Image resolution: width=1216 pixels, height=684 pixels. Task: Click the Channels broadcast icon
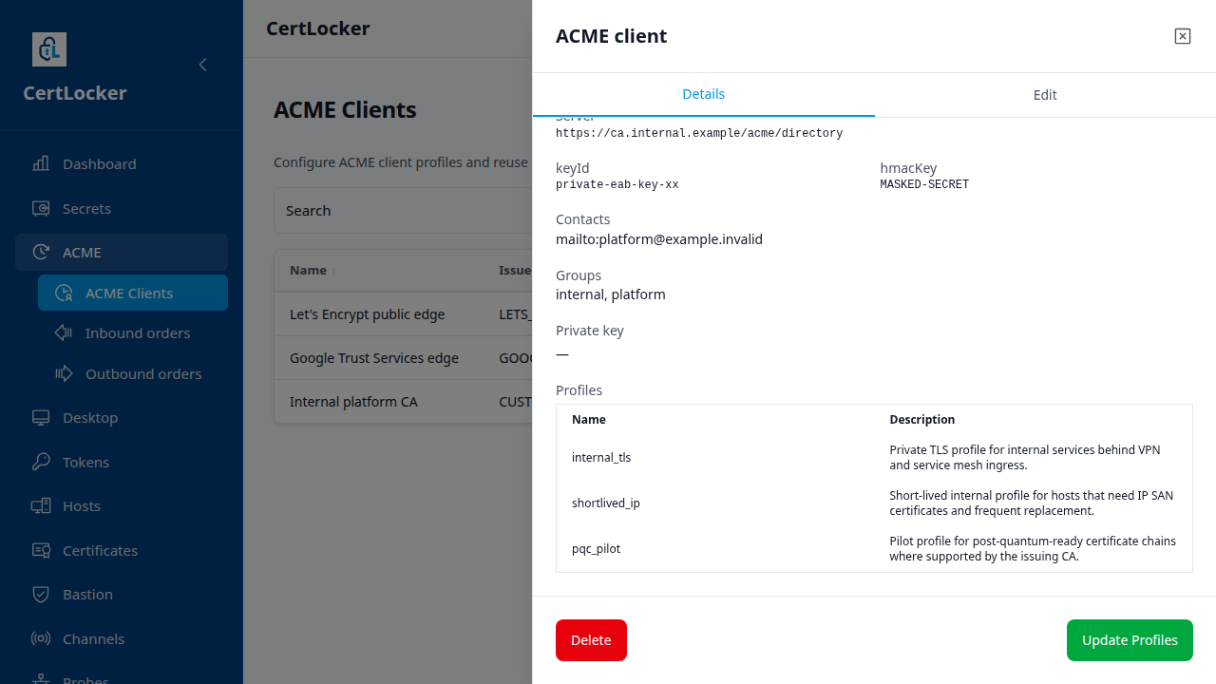[x=41, y=638]
